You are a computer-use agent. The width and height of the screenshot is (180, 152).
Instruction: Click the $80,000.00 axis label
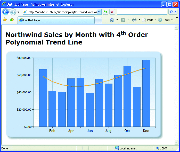point(24,58)
